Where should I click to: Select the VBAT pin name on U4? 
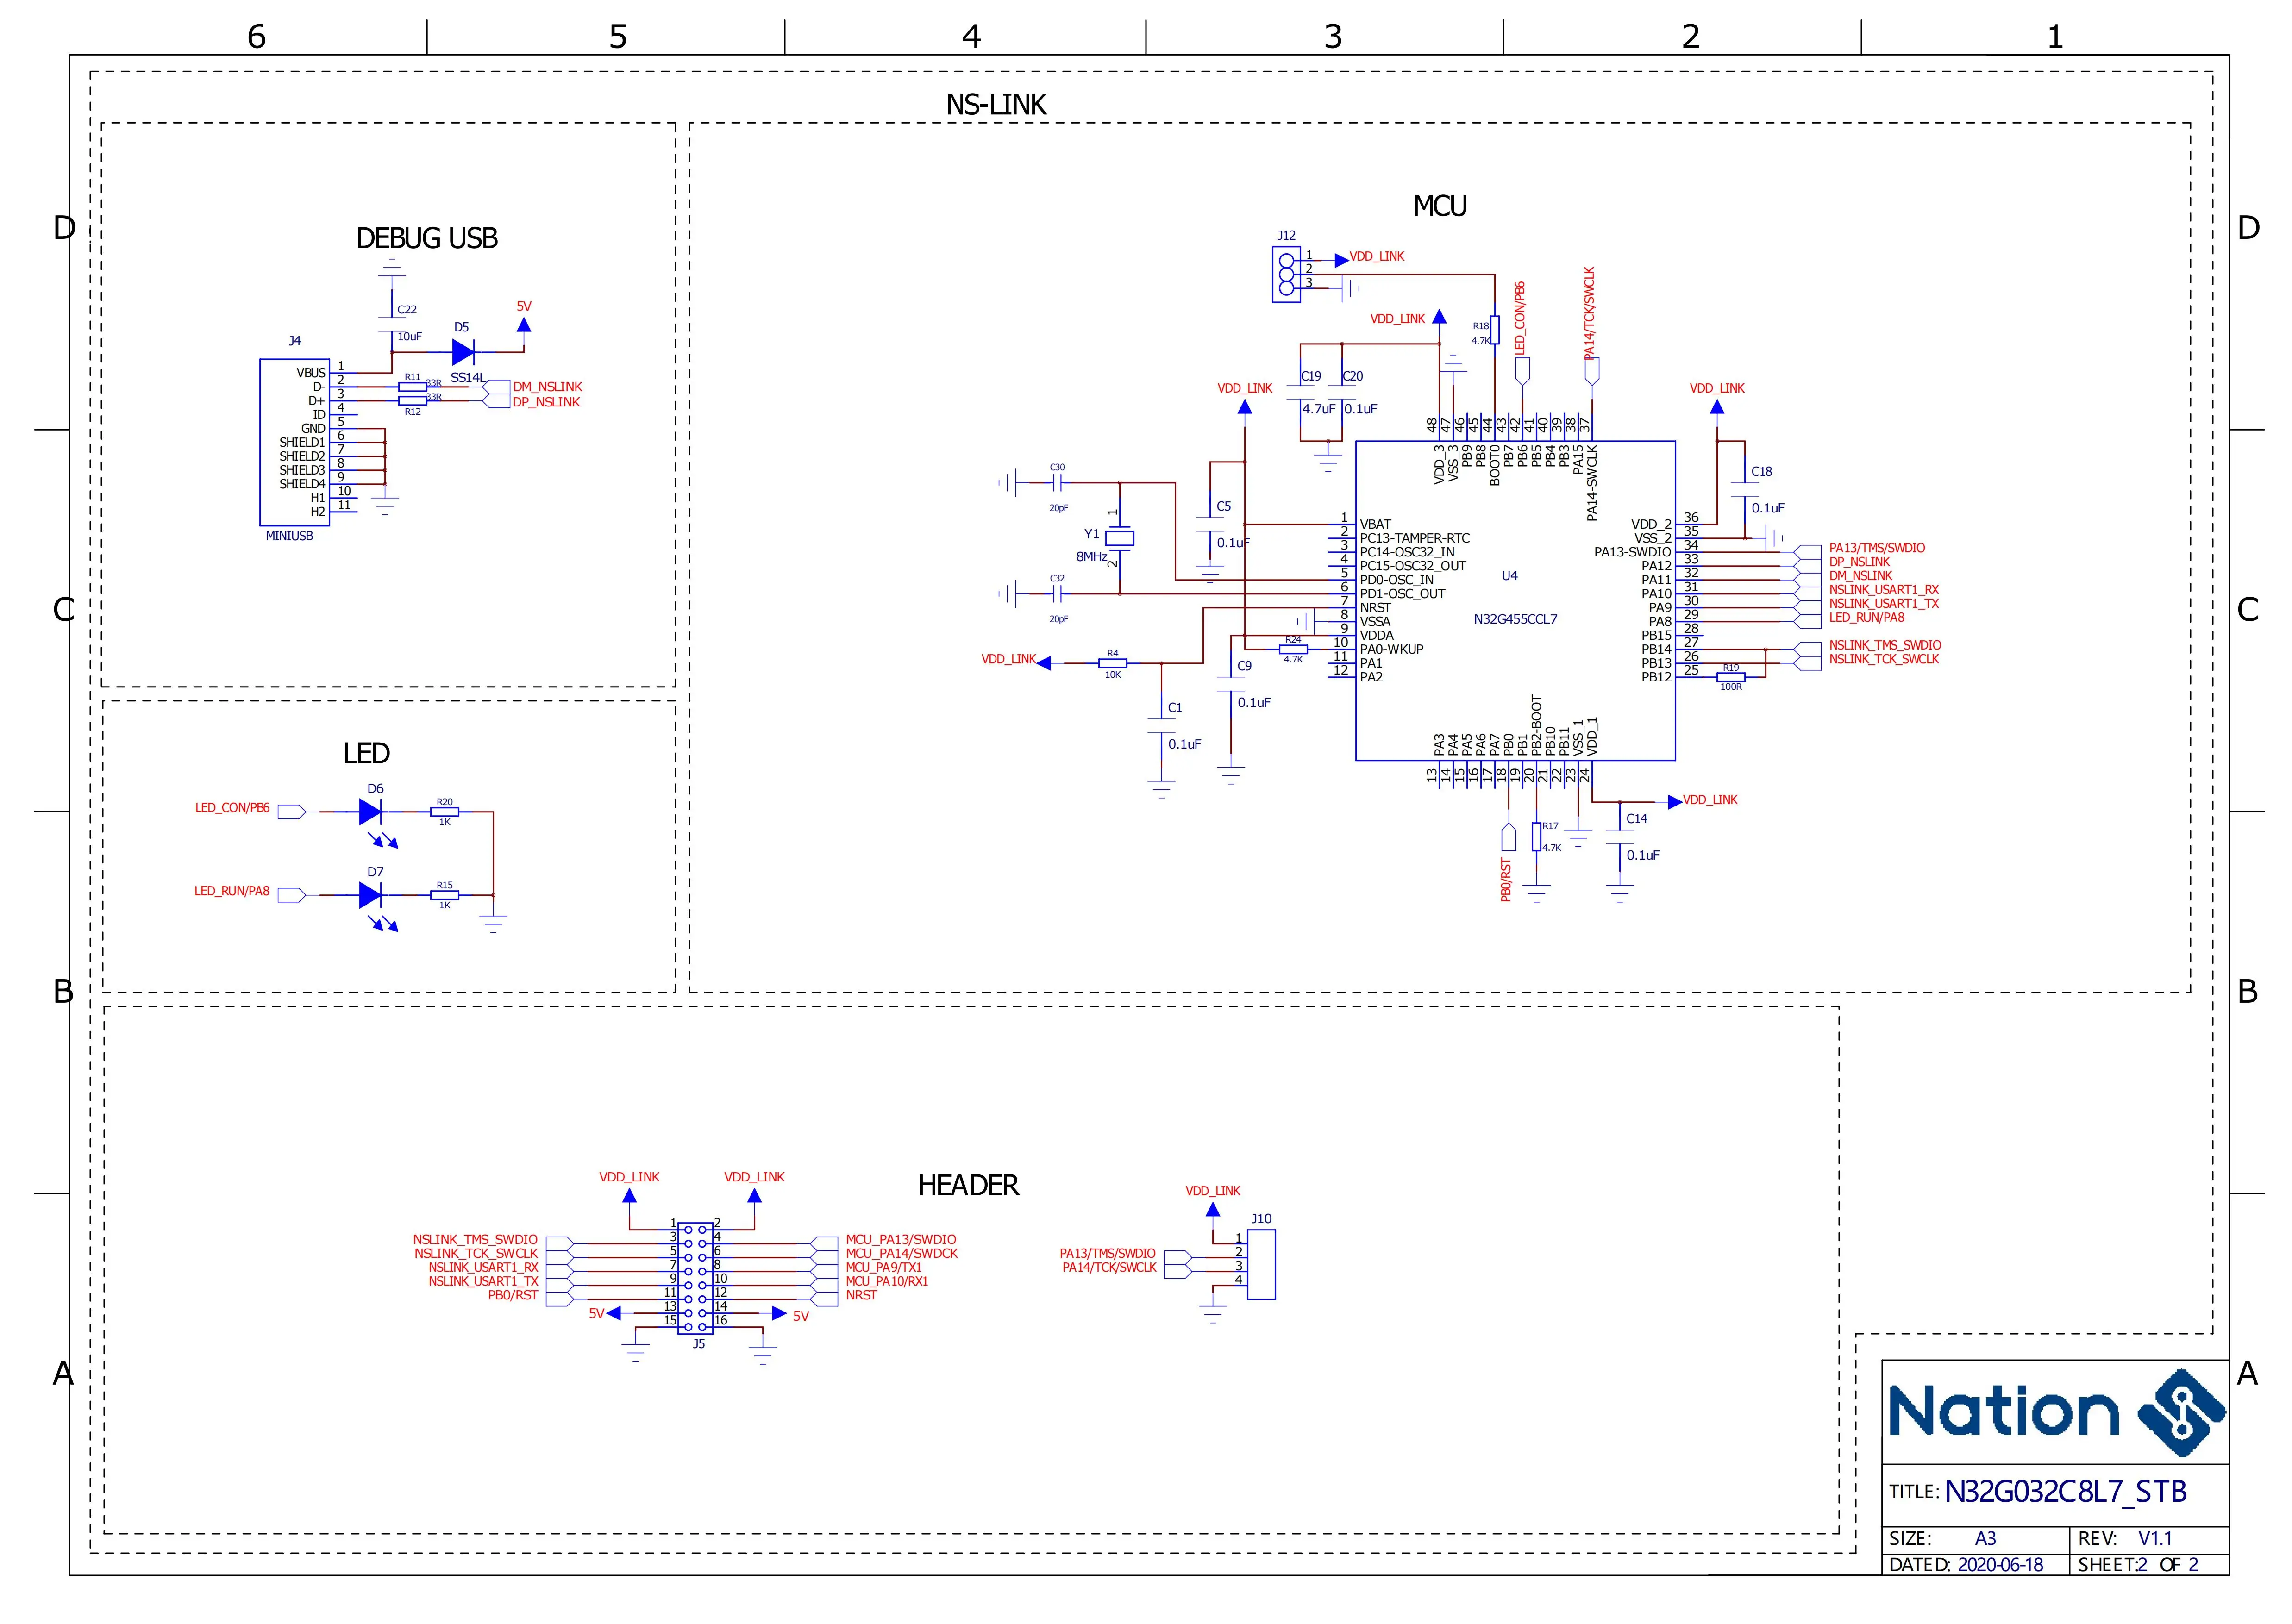click(1375, 524)
